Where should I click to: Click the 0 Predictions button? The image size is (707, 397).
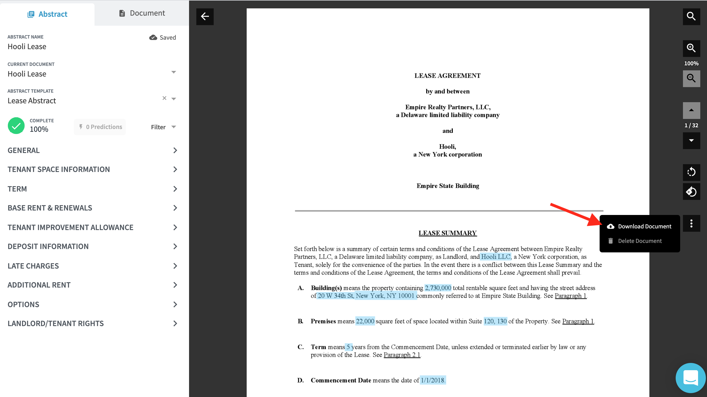[x=100, y=127]
